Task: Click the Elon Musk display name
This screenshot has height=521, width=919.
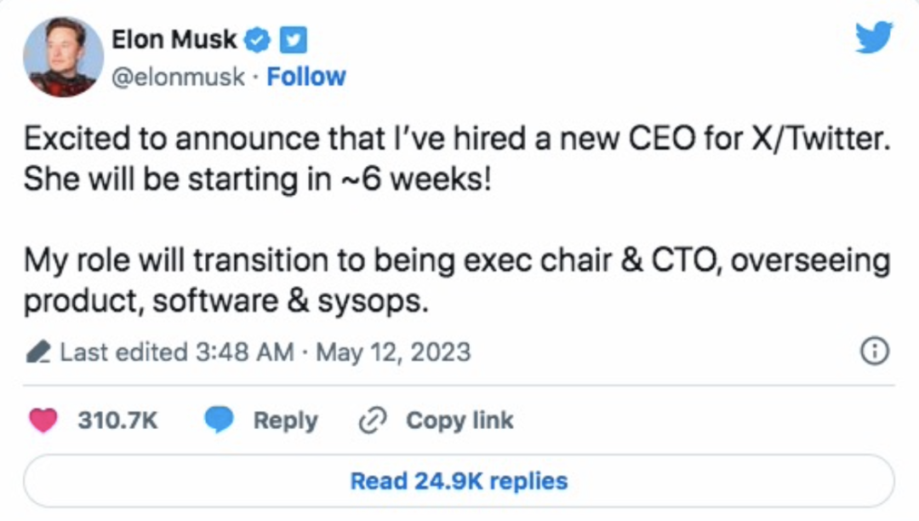Action: click(174, 39)
